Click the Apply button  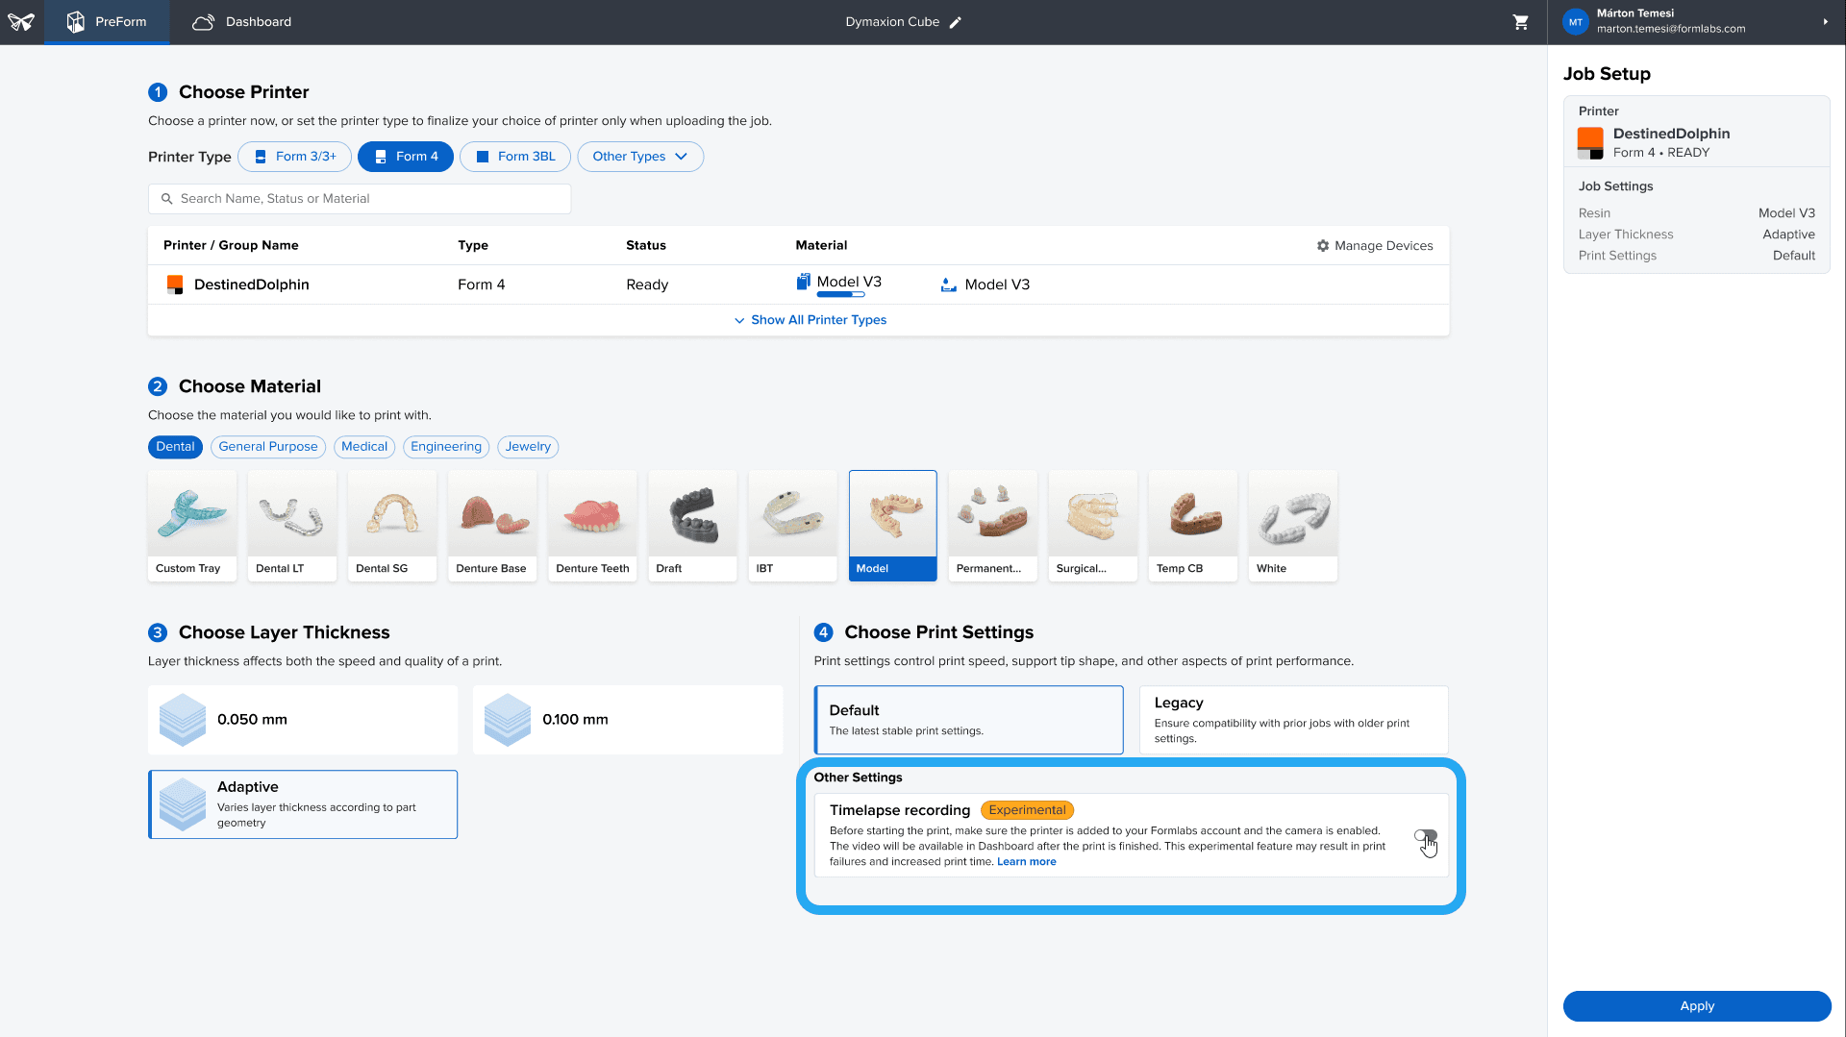click(1697, 1006)
